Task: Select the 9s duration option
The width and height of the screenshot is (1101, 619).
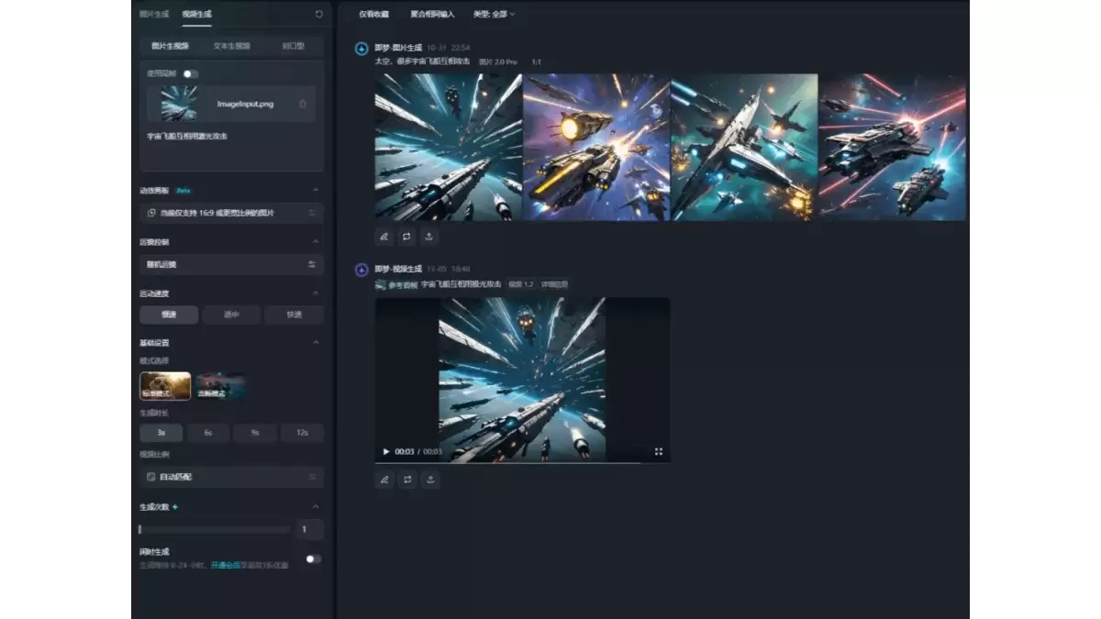Action: (255, 432)
